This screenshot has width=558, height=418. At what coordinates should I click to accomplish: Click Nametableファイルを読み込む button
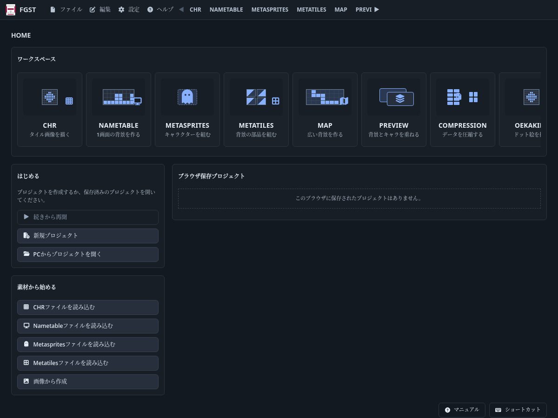(88, 326)
